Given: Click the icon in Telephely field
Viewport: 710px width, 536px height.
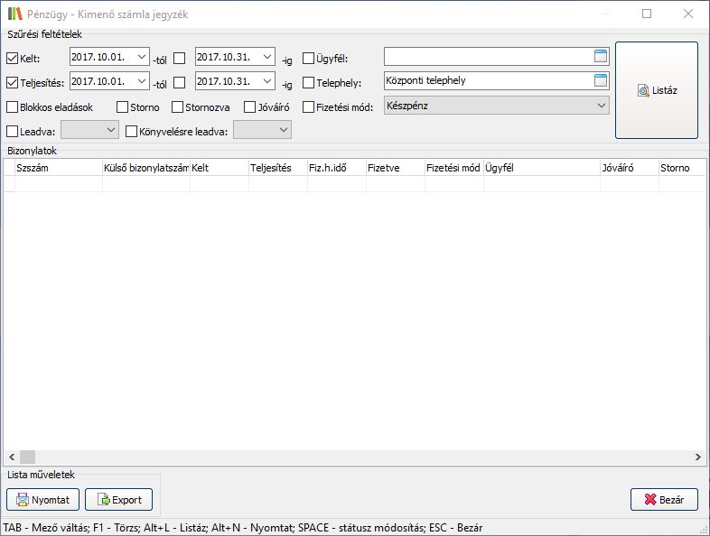Looking at the screenshot, I should tap(601, 80).
